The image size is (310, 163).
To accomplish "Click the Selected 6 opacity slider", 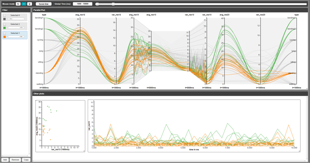I will click(16, 19).
